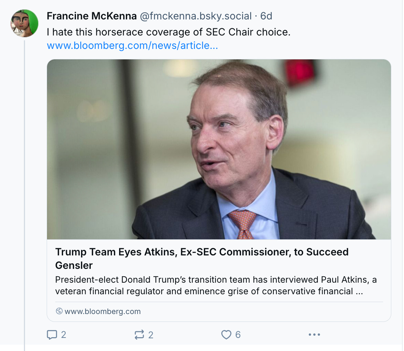Open the @fmckenna.bsky.social handle link

(x=196, y=16)
